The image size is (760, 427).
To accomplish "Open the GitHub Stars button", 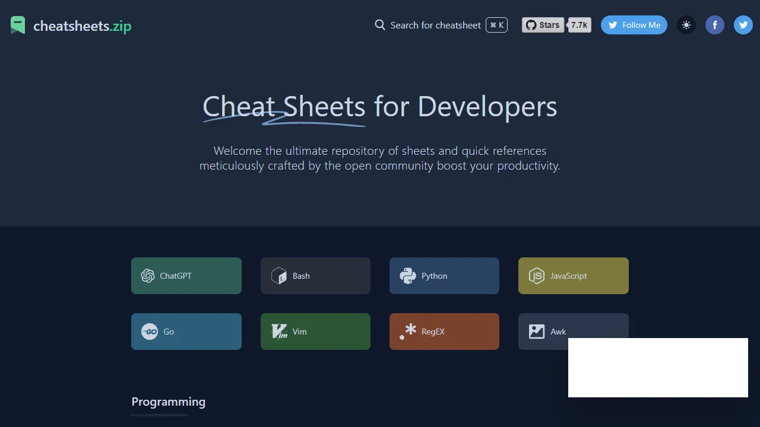I will [543, 25].
